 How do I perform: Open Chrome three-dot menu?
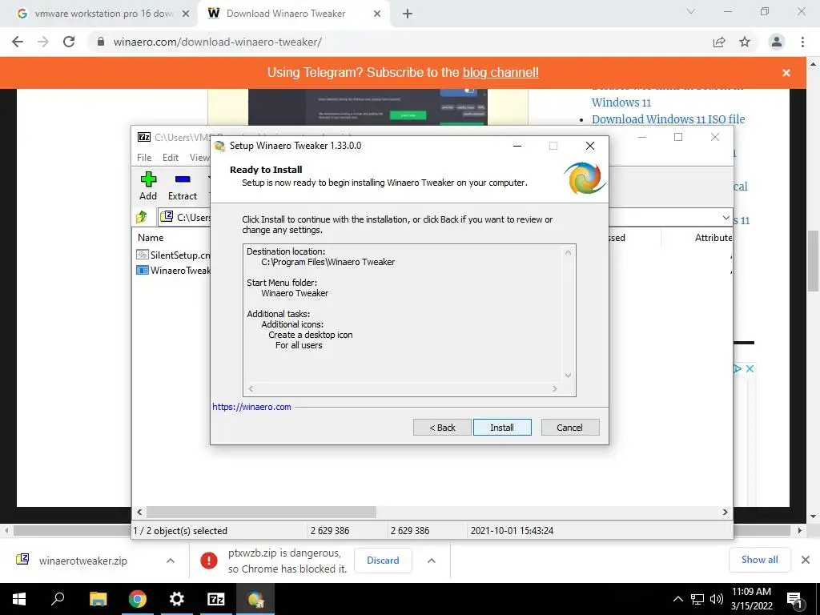802,42
